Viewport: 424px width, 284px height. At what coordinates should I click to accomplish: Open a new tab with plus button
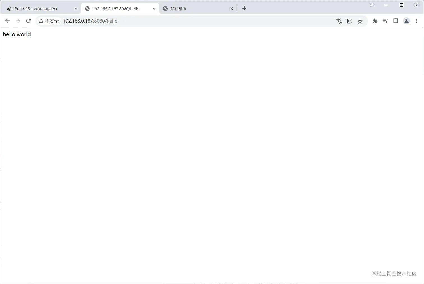[244, 9]
